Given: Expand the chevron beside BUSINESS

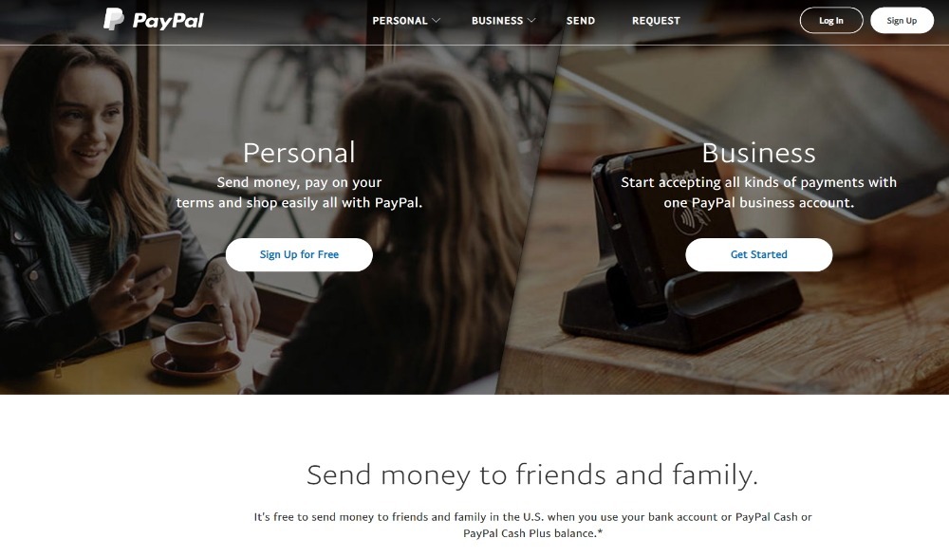Looking at the screenshot, I should click(x=531, y=21).
